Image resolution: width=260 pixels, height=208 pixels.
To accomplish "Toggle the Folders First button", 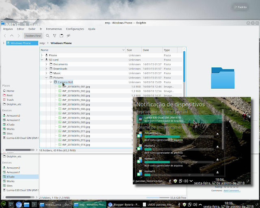I will pyautogui.click(x=33, y=36).
